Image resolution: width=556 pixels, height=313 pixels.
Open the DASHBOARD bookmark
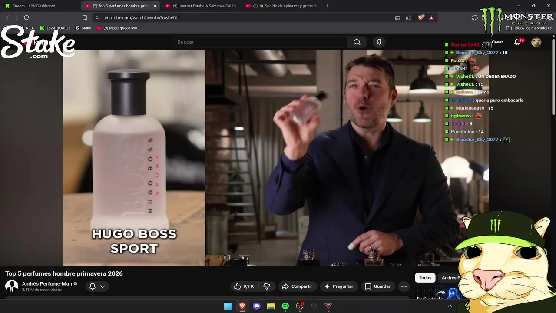pyautogui.click(x=54, y=28)
